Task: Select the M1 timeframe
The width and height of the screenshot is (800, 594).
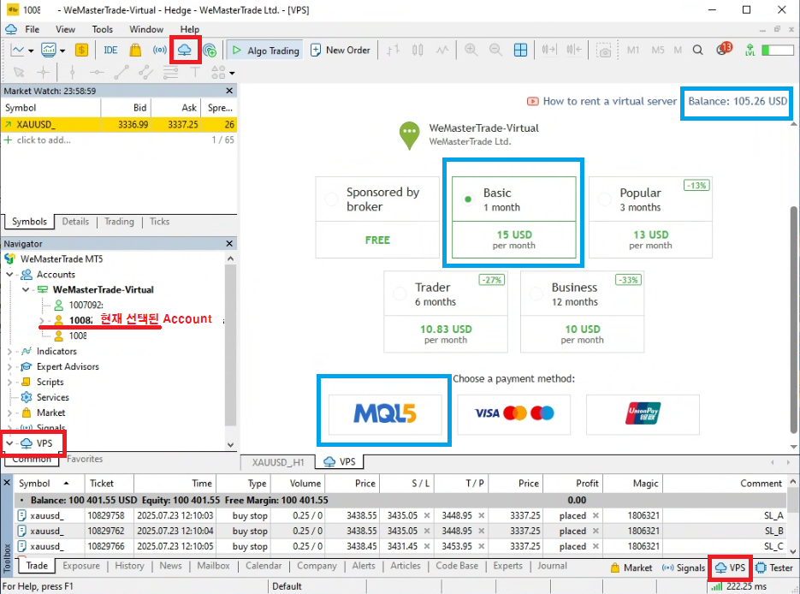Action: pos(633,50)
